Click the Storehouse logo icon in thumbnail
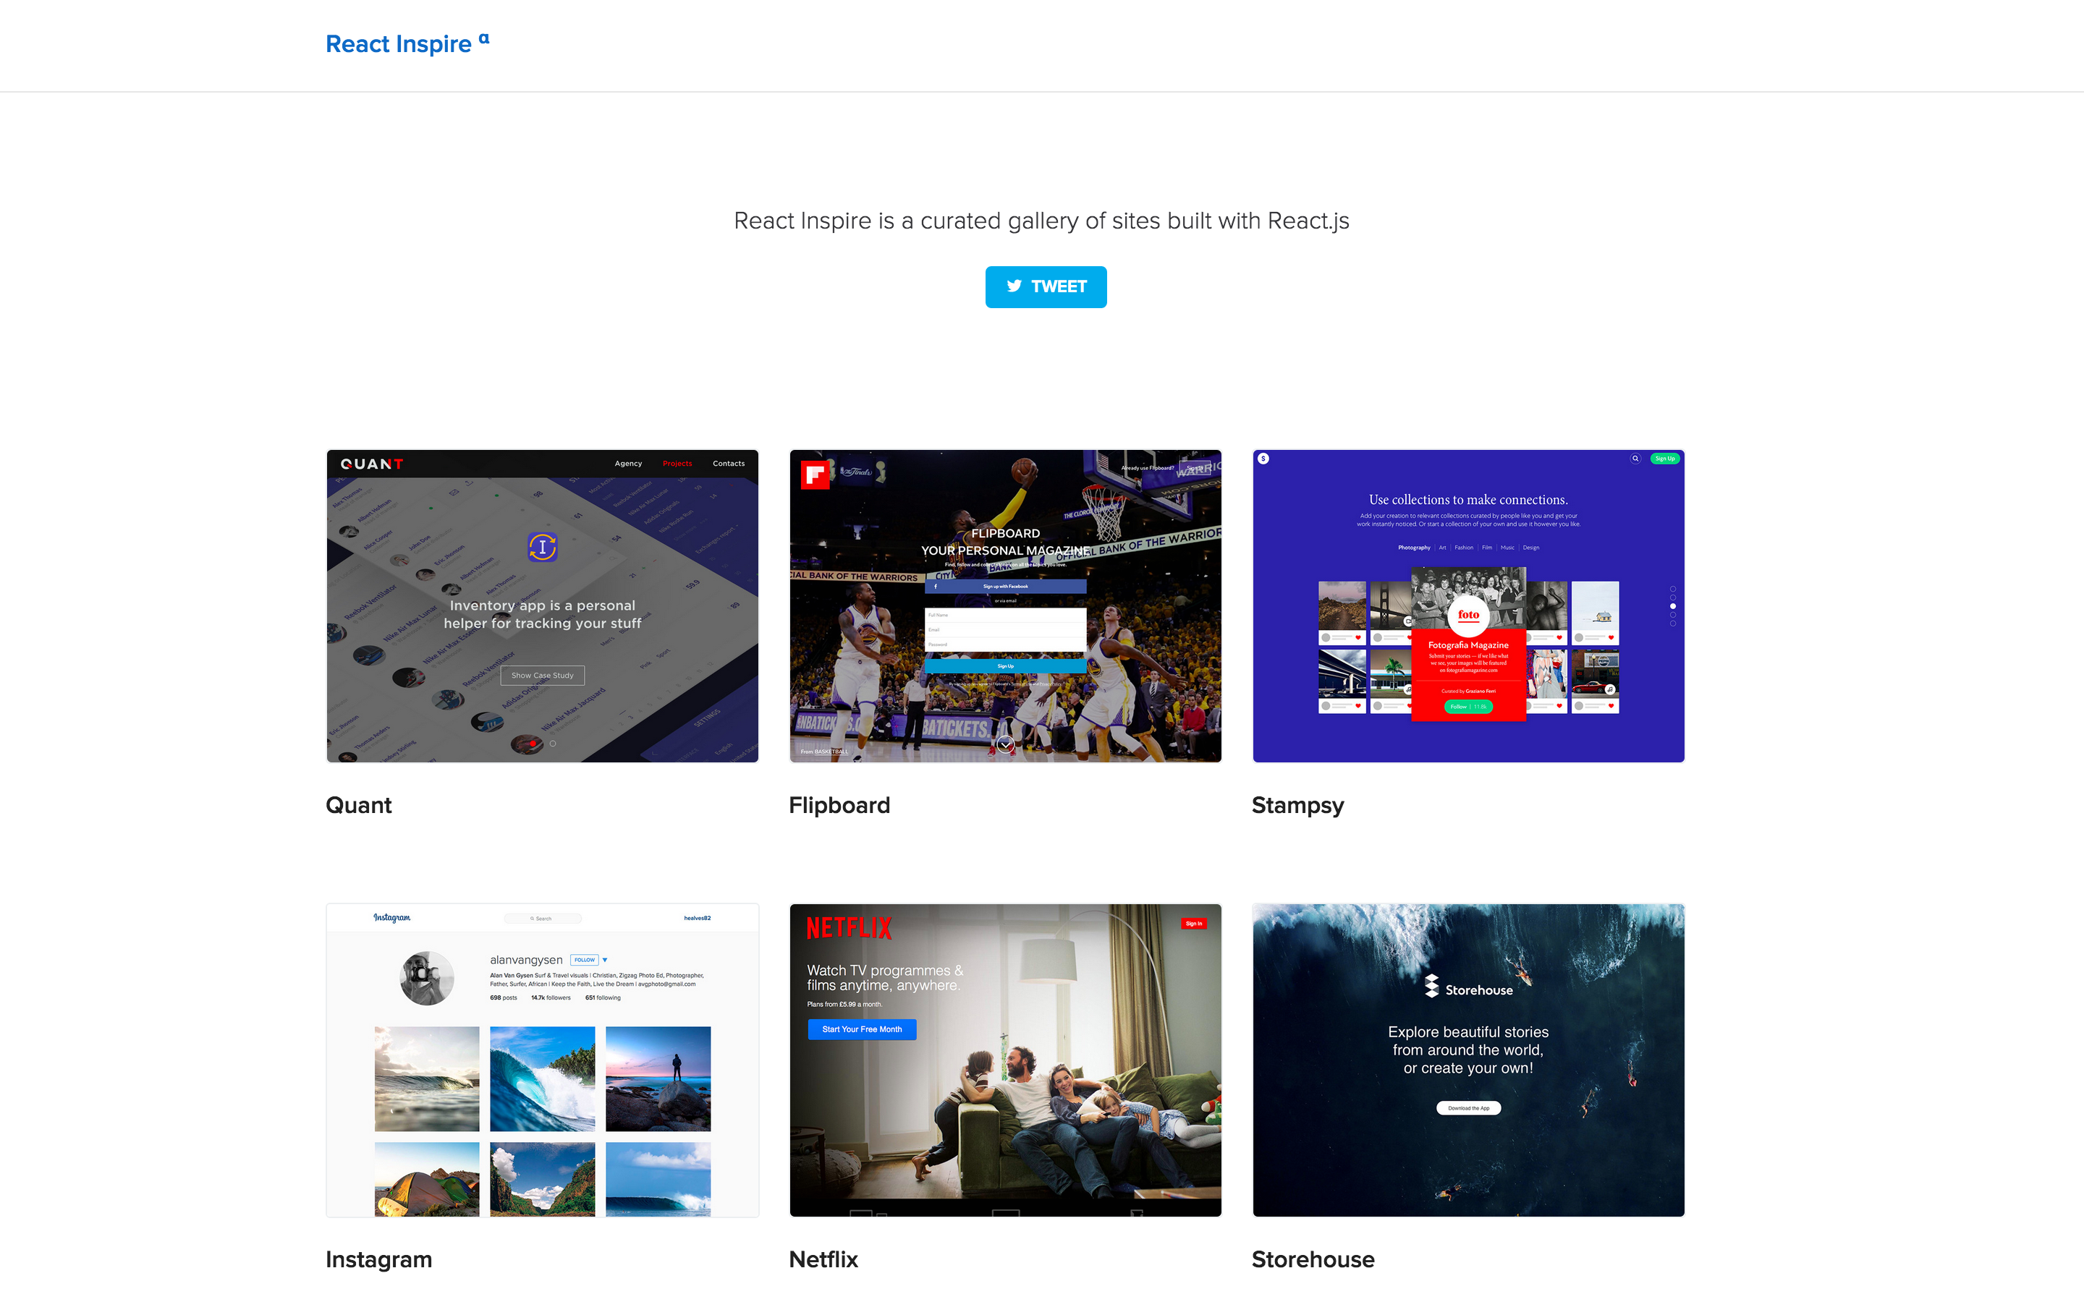The image size is (2084, 1302). pos(1431,986)
